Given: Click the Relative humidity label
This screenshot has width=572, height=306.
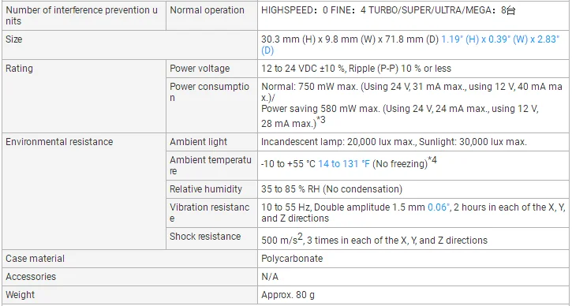Looking at the screenshot, I should pyautogui.click(x=206, y=189).
